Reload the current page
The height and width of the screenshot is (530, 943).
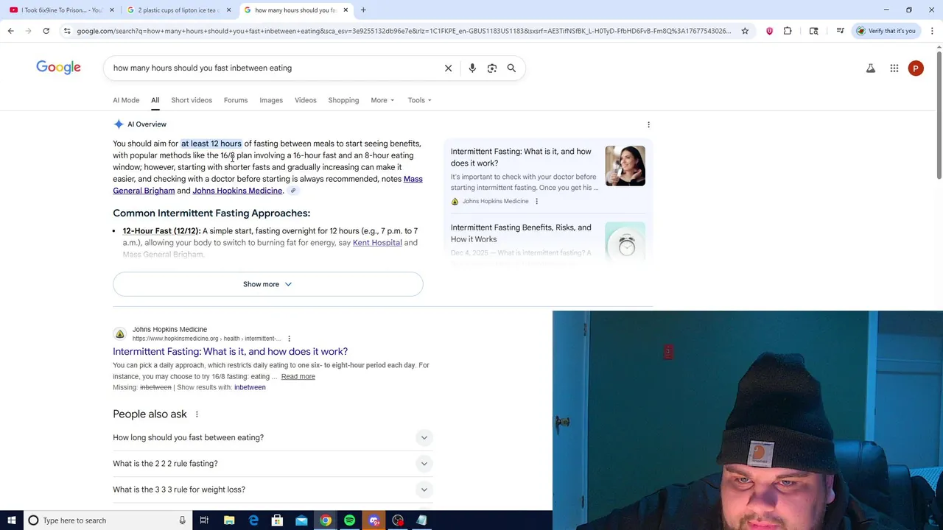click(46, 31)
